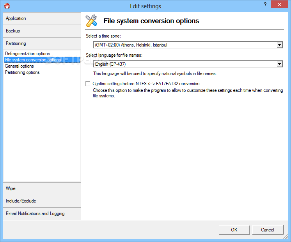Open the time zone dropdown arrow
Screen dimensions: 291x242
pos(279,45)
